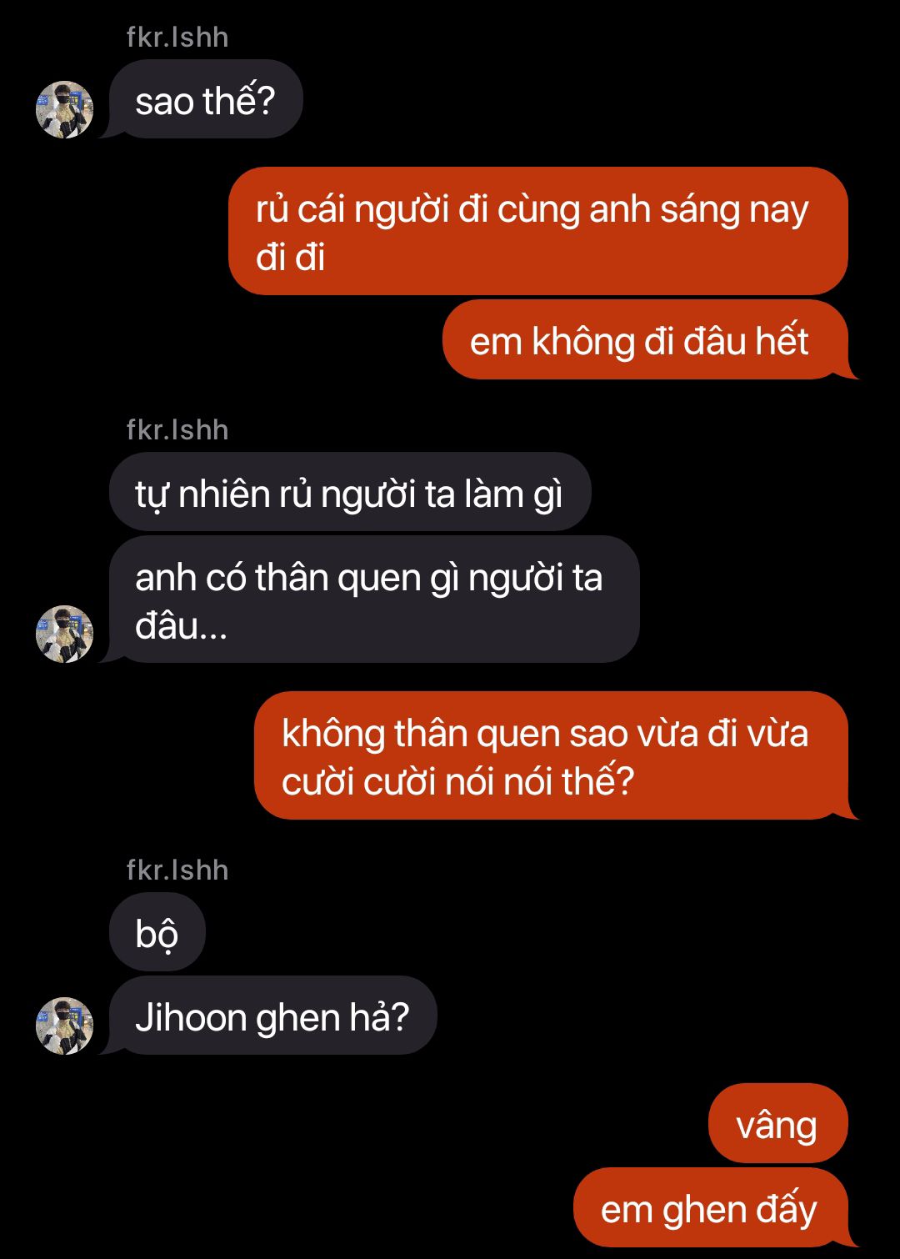
Task: Select the "em ghen đấy" message bubble
Action: tap(711, 1207)
